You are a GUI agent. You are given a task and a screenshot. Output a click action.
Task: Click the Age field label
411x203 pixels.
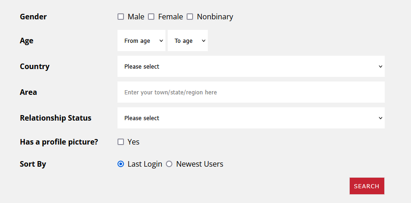click(x=27, y=41)
